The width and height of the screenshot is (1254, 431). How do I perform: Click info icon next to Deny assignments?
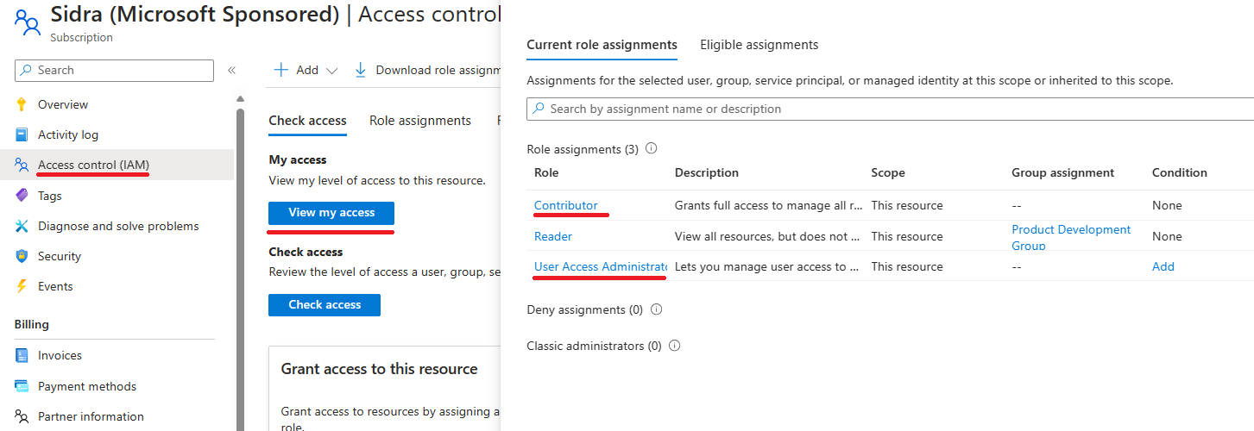point(657,309)
